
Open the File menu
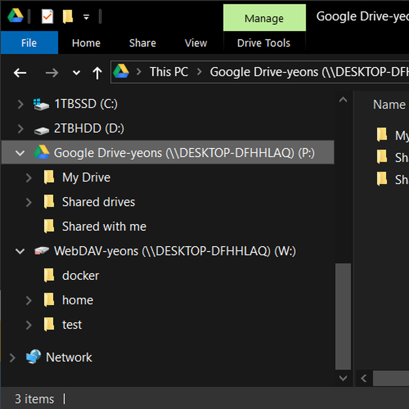pos(29,43)
